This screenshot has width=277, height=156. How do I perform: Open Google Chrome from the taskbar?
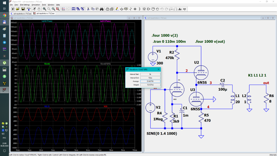pos(4,15)
